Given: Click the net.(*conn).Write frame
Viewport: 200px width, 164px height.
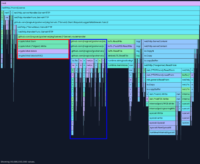Looking at the screenshot, I should [x=162, y=94].
